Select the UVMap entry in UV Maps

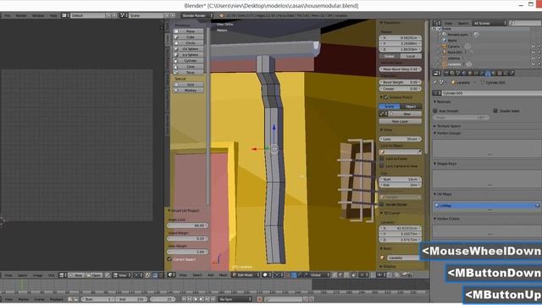486,206
